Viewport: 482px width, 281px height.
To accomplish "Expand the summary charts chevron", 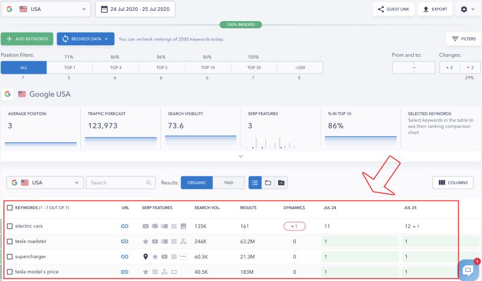I will [240, 156].
